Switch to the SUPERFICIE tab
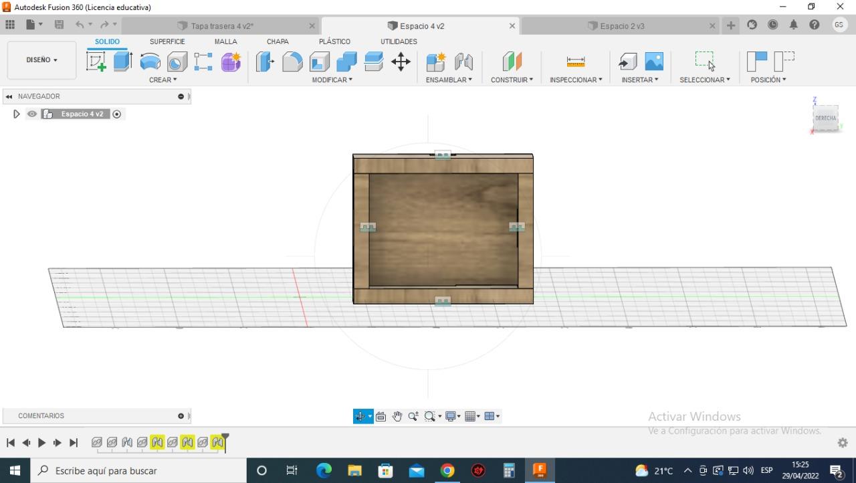Image resolution: width=856 pixels, height=483 pixels. (x=167, y=41)
